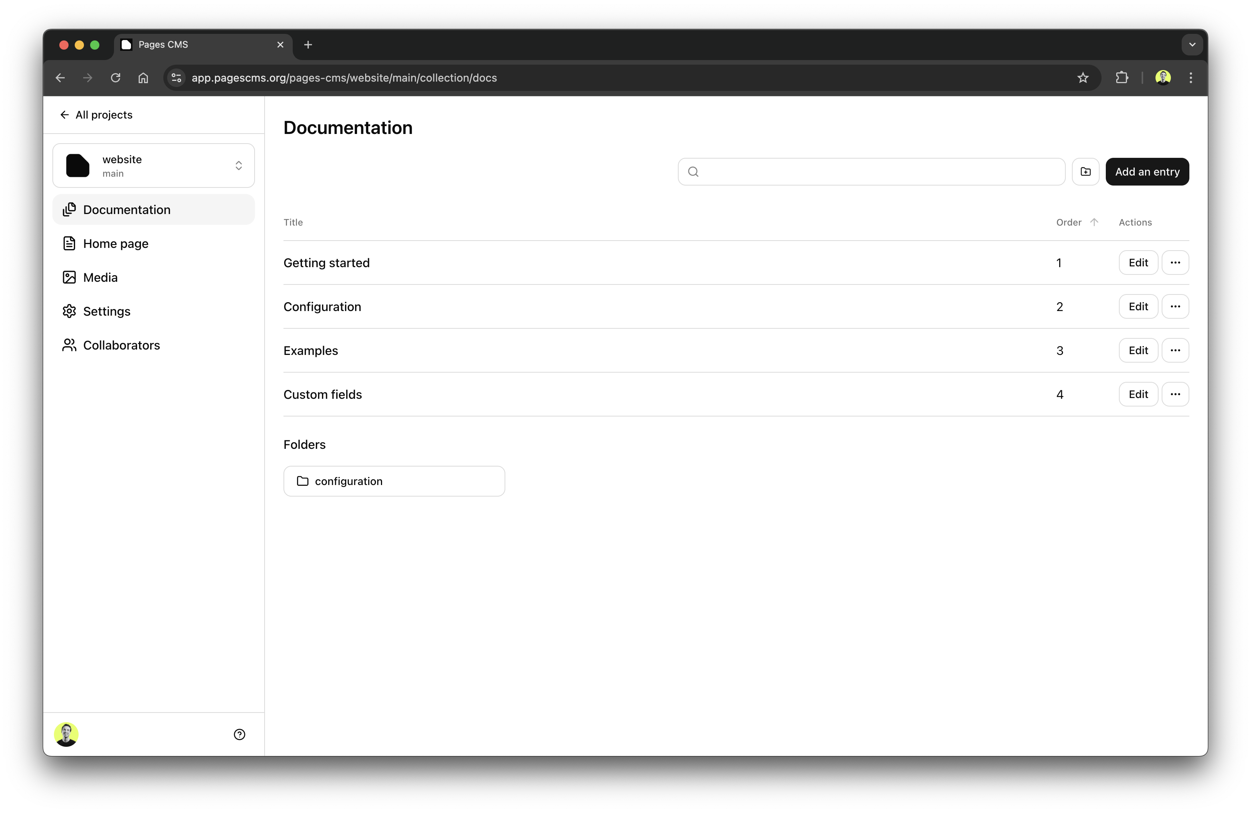The height and width of the screenshot is (813, 1251).
Task: Open the actions menu for Getting started
Action: click(1175, 263)
